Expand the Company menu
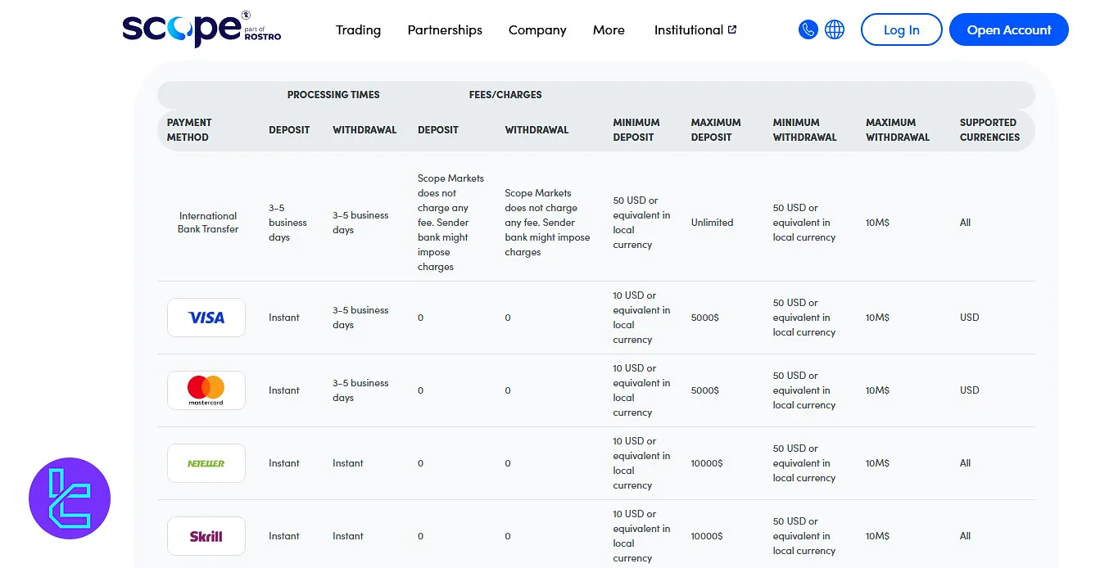This screenshot has height=568, width=1100. point(537,30)
